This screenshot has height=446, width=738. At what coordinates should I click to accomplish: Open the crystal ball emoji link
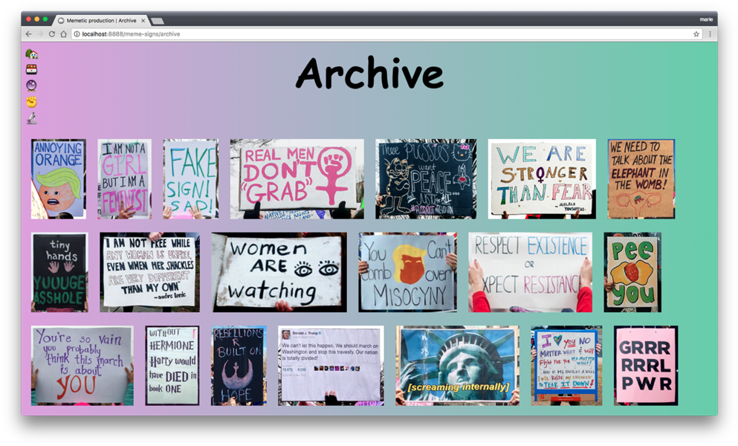(x=31, y=85)
